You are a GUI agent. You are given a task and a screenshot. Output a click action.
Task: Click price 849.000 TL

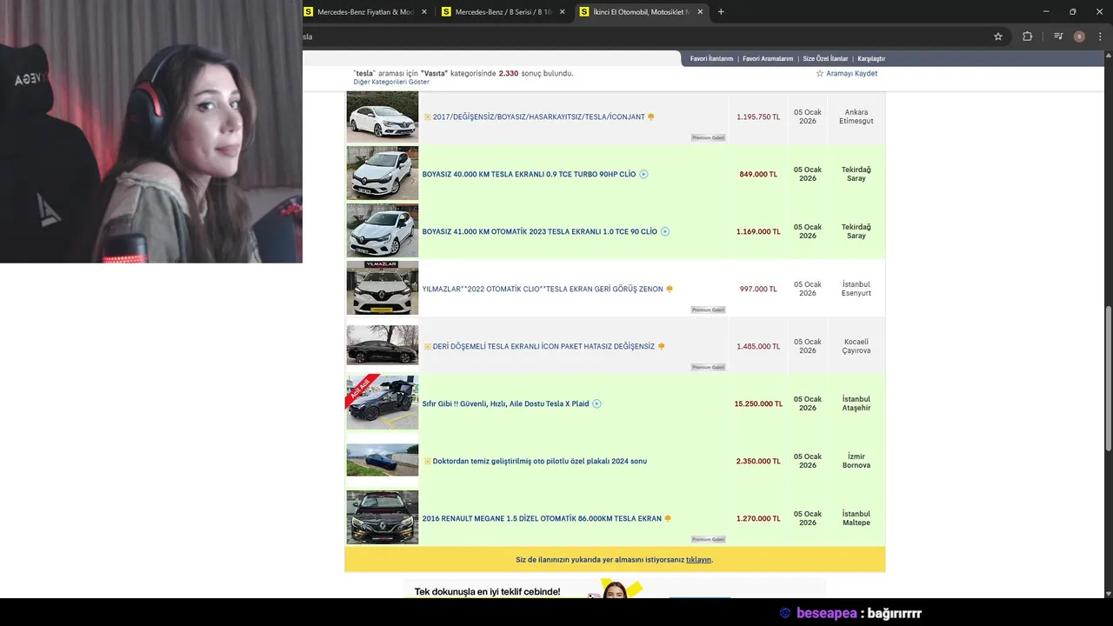pyautogui.click(x=758, y=174)
